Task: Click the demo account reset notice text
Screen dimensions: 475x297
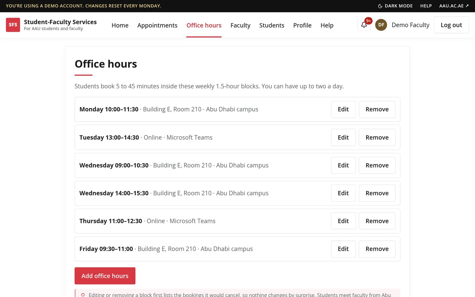Action: (x=84, y=6)
